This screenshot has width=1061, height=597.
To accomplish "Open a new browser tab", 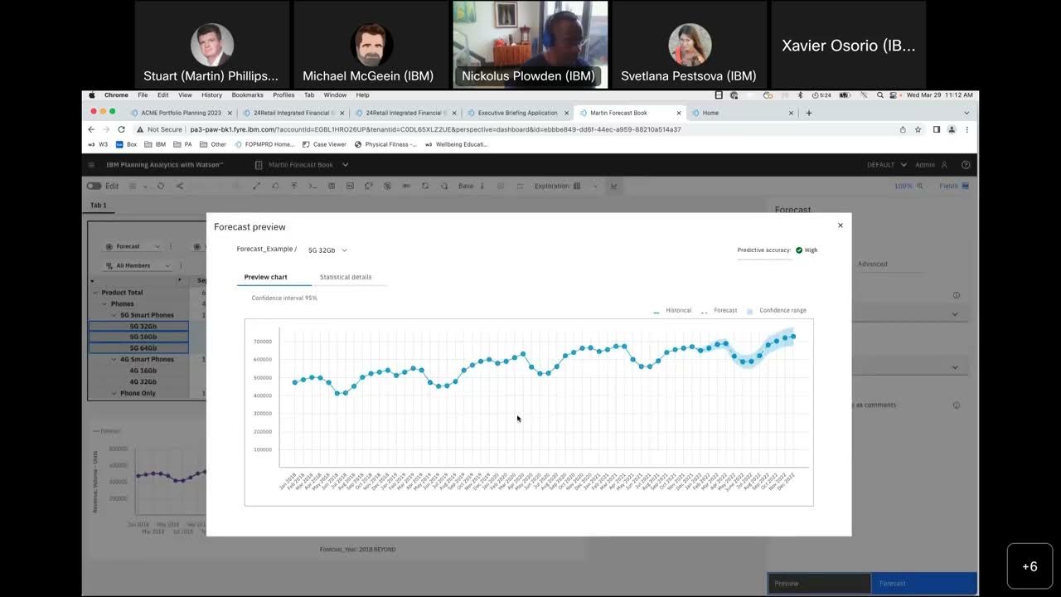I will click(809, 113).
